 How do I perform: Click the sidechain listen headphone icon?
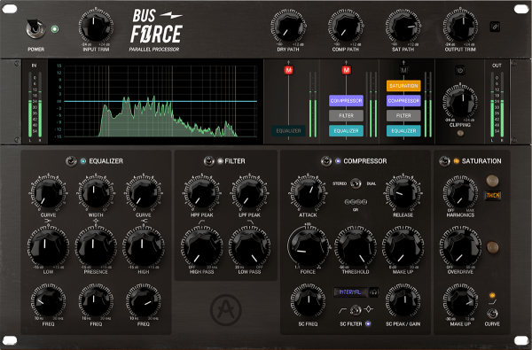point(374,292)
